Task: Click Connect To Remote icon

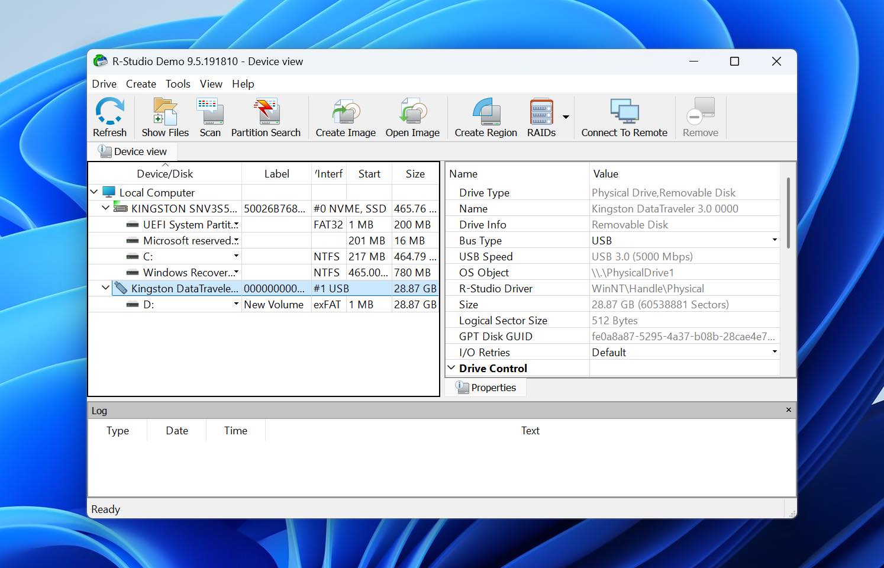Action: (624, 112)
